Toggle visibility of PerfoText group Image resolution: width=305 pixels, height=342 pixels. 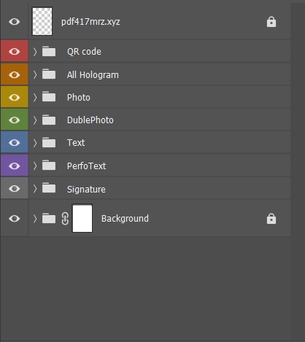point(15,166)
